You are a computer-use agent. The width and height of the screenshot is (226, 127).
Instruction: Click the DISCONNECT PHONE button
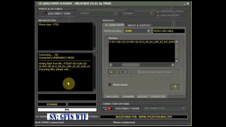[121, 108]
